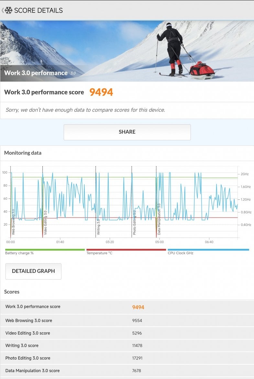Select the Photo Editing 3.0 score row

click(x=127, y=358)
